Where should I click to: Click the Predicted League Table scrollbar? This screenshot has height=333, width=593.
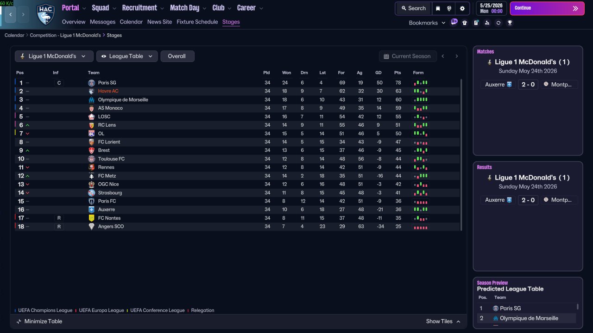pos(577,307)
